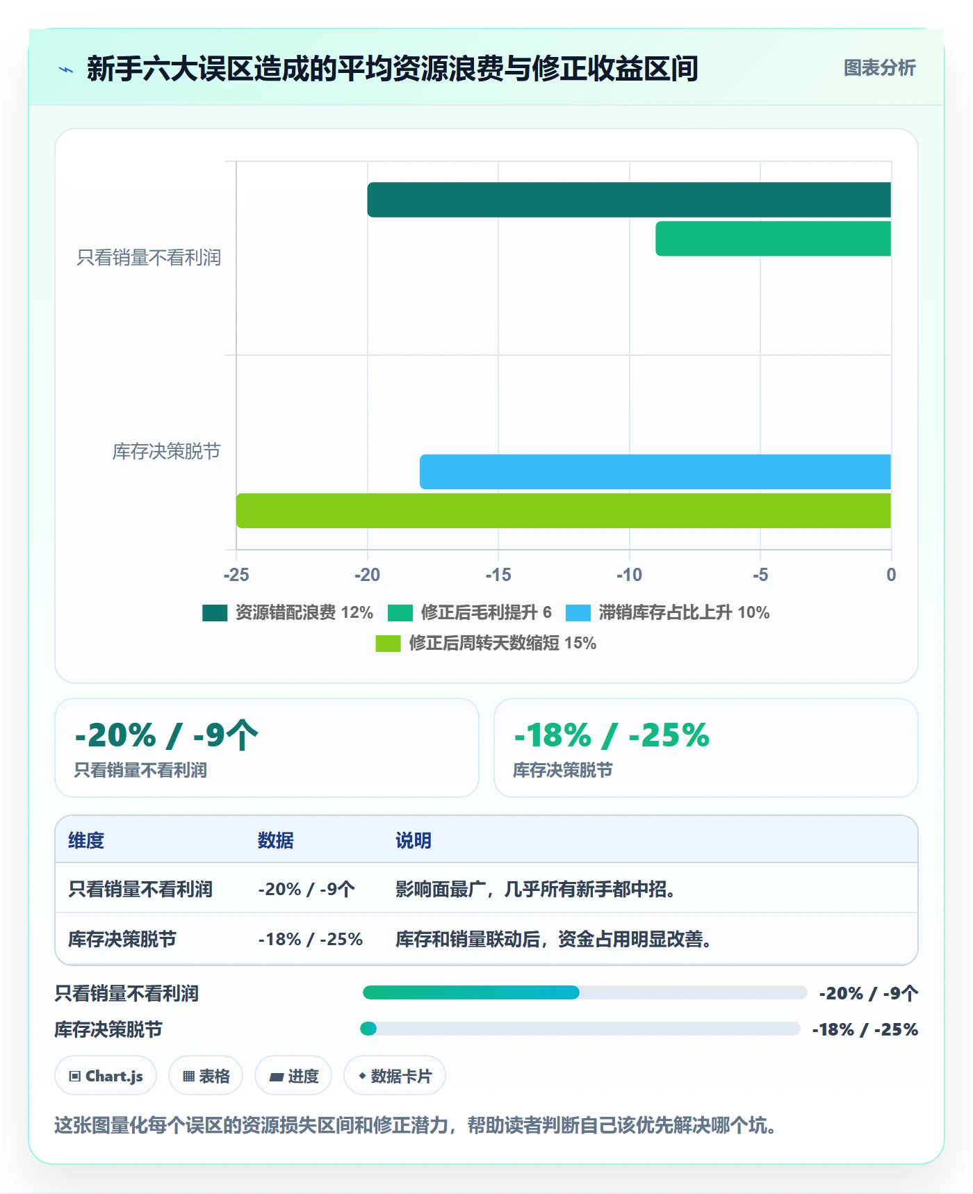973x1194 pixels.
Task: Click the -15 tick on the x-axis
Action: pyautogui.click(x=498, y=575)
